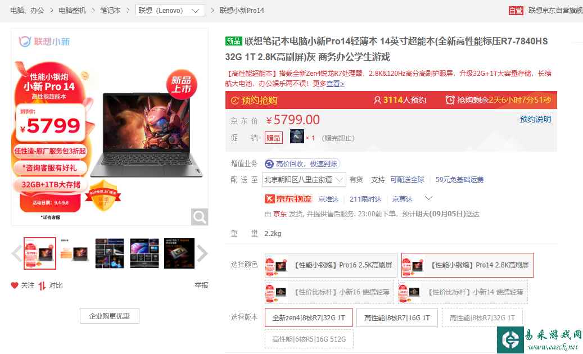
Task: Choose the Pro14 2.8K高刷屏 option
Action: click(x=467, y=265)
